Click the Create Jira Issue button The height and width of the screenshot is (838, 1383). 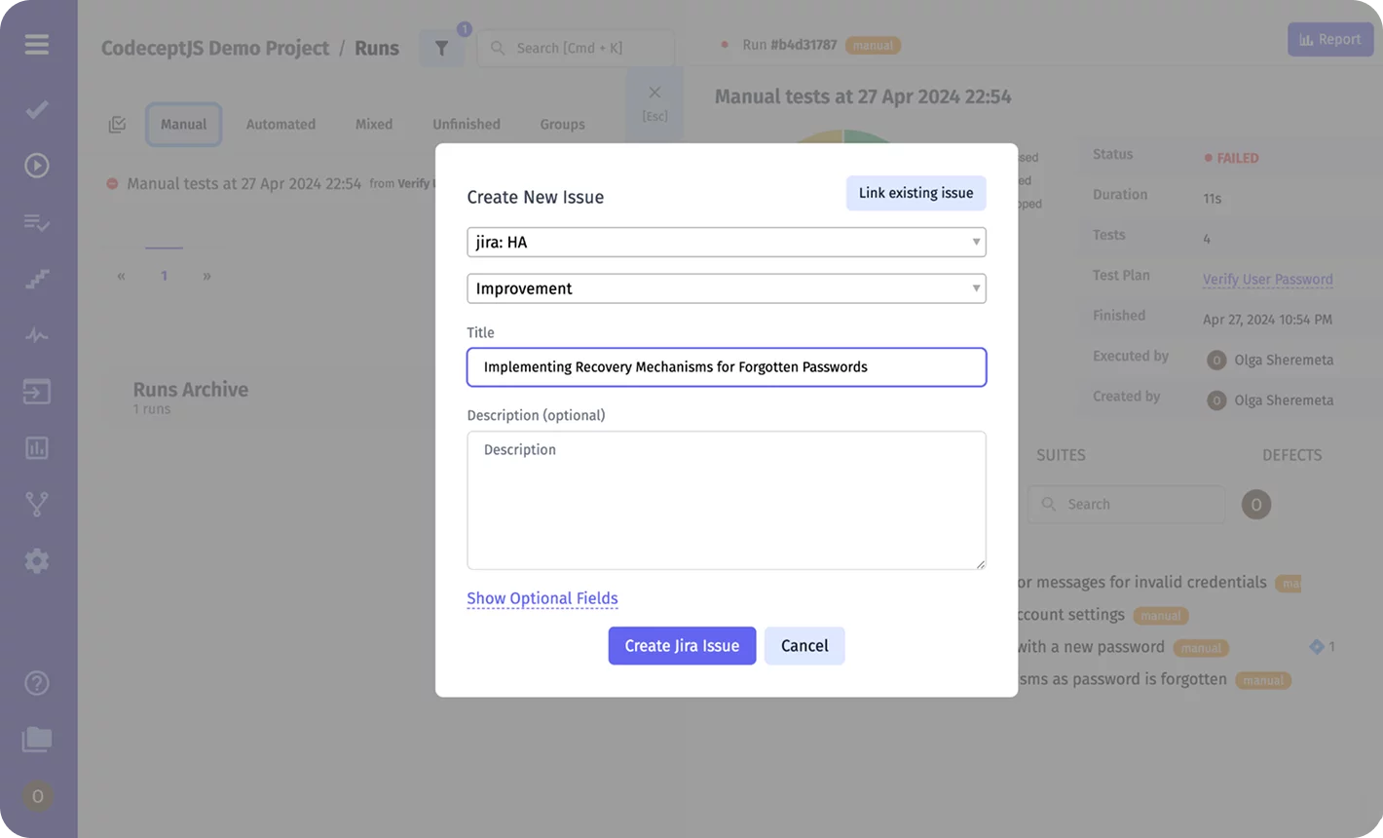682,646
